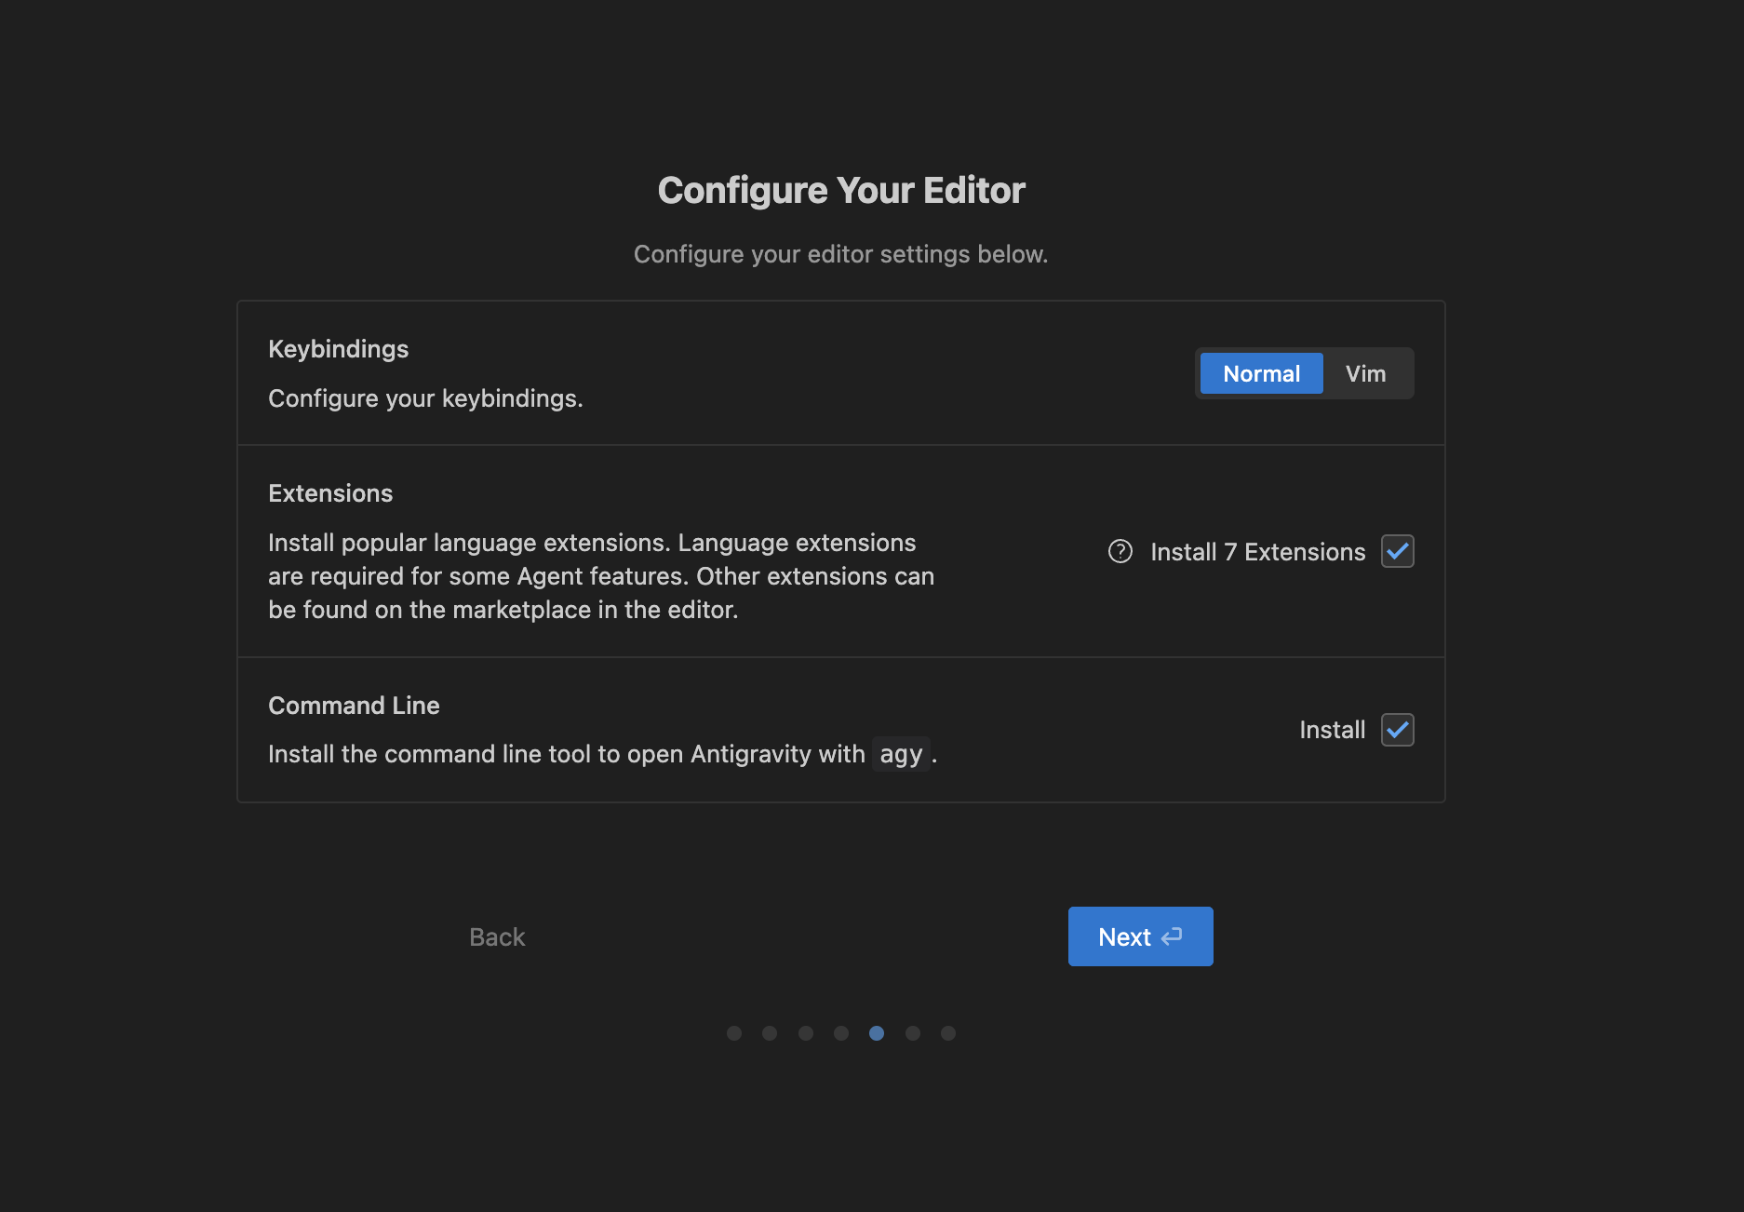Viewport: 1744px width, 1212px height.
Task: Click the second pagination dot
Action: pyautogui.click(x=770, y=1033)
